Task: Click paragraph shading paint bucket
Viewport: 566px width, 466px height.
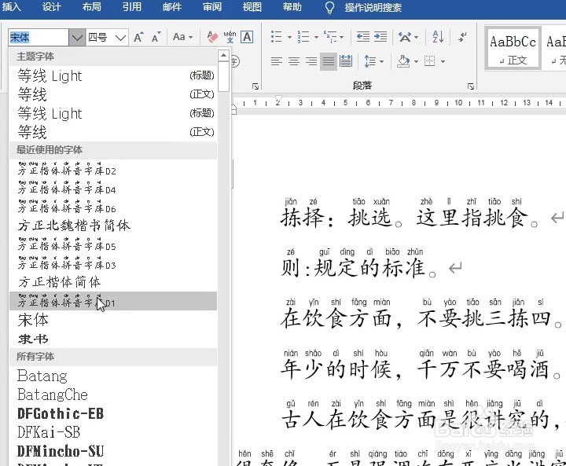Action: pos(403,61)
